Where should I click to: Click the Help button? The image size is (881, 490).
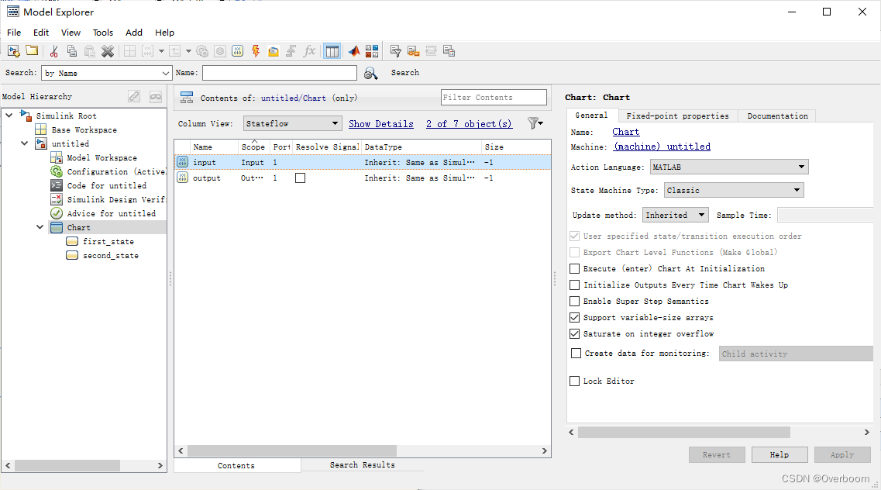[779, 454]
